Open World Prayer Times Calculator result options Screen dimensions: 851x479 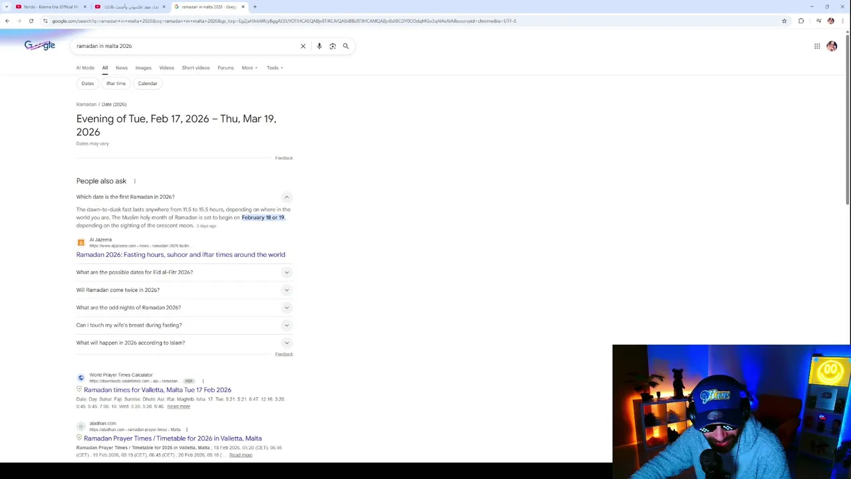pyautogui.click(x=203, y=381)
